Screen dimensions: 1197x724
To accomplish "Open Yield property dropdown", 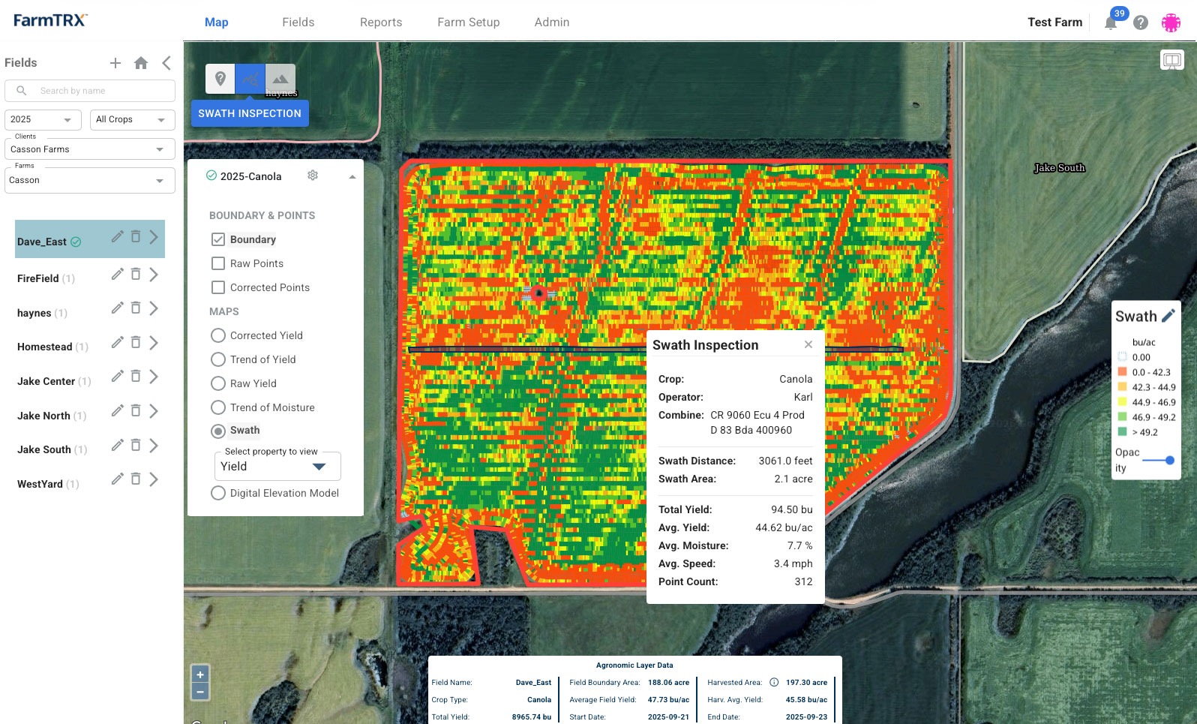I will click(x=277, y=466).
